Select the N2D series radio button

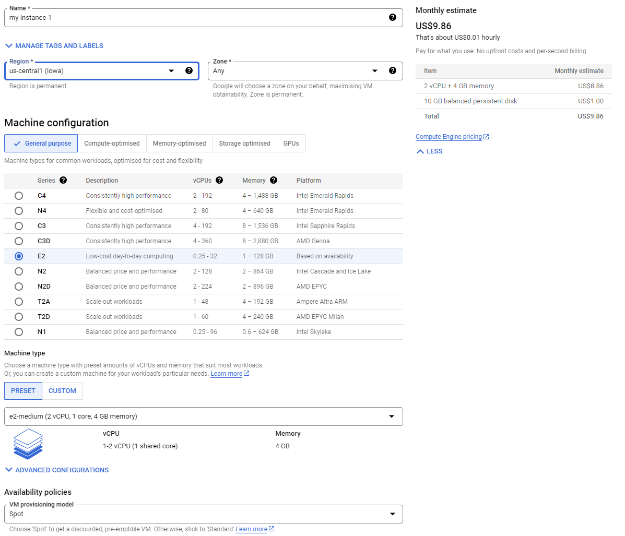(19, 286)
